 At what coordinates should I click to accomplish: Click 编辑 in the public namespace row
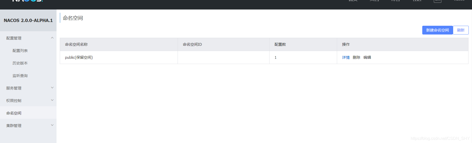(367, 57)
